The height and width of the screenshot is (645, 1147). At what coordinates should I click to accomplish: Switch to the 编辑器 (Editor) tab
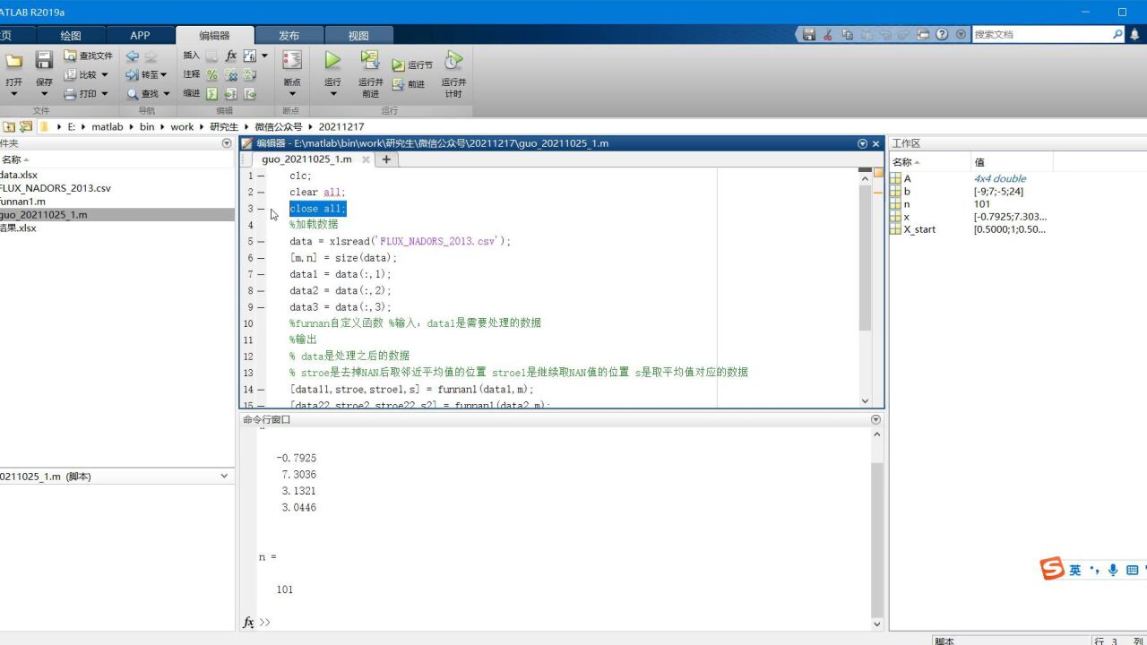point(214,36)
